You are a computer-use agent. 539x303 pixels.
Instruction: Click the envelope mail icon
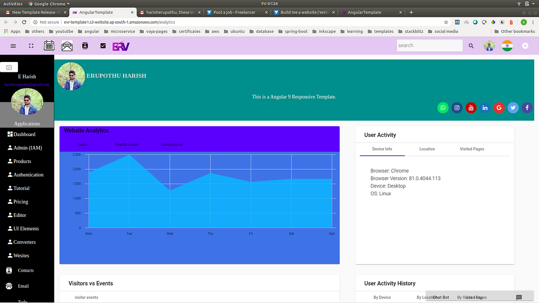click(x=67, y=45)
